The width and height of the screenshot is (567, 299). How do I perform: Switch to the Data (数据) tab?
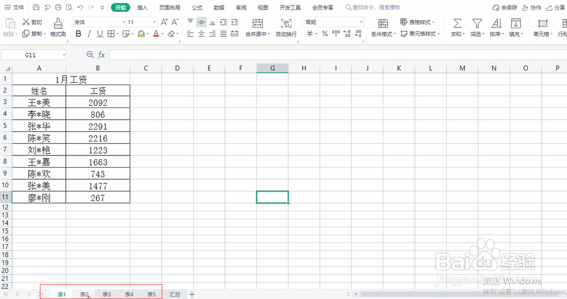(x=219, y=7)
